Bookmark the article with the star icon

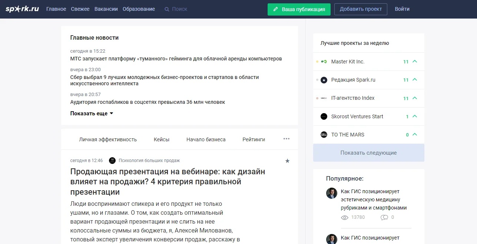click(x=287, y=161)
